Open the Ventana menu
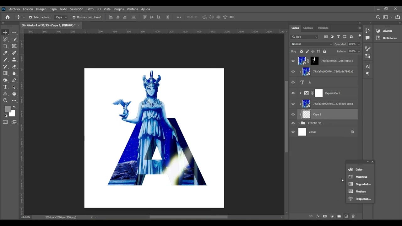 pyautogui.click(x=132, y=9)
